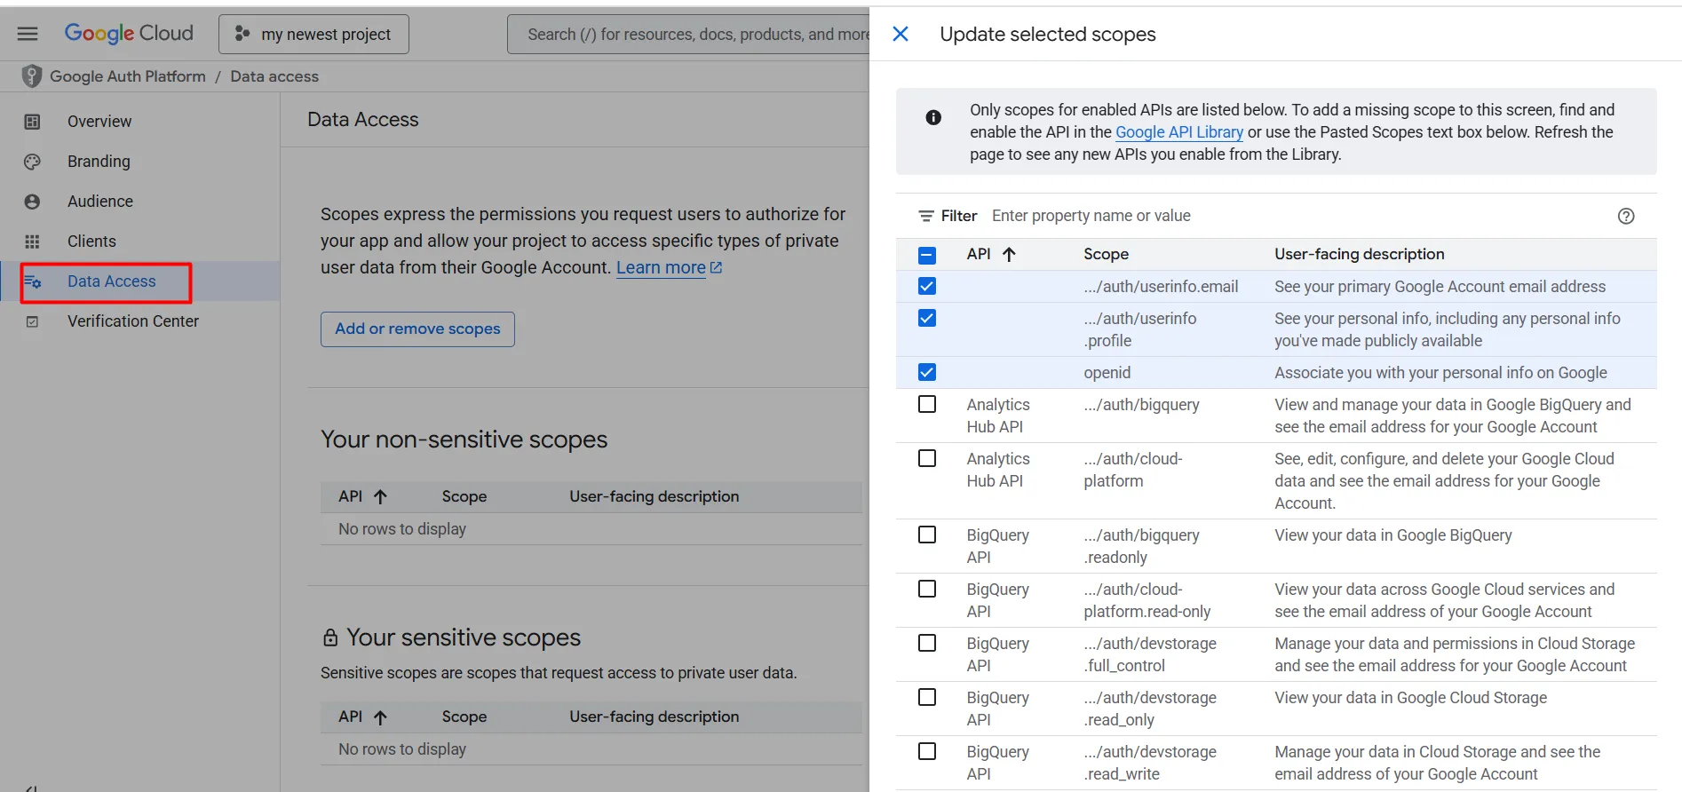Open the Learn more link
Viewport: 1682px width, 792px height.
(x=661, y=267)
